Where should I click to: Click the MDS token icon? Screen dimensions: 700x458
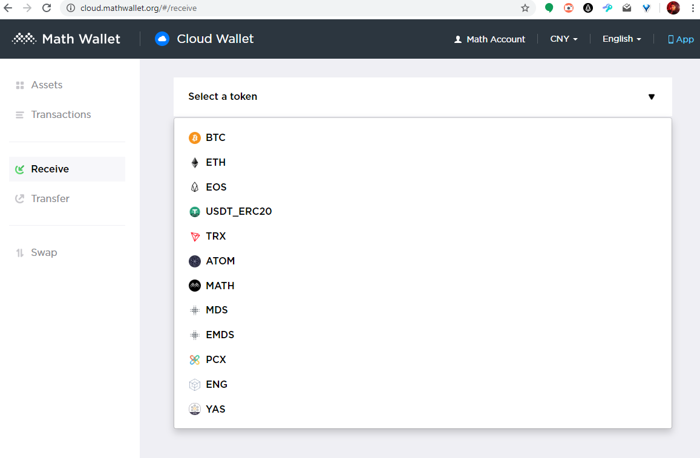coord(195,310)
